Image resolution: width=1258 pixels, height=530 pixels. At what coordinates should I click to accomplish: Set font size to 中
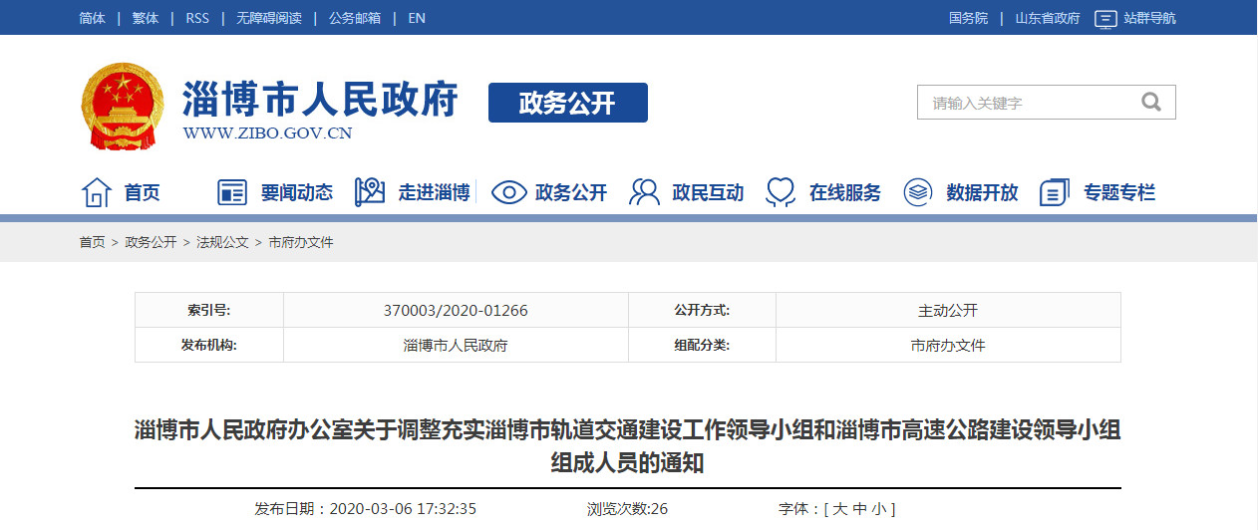(858, 509)
